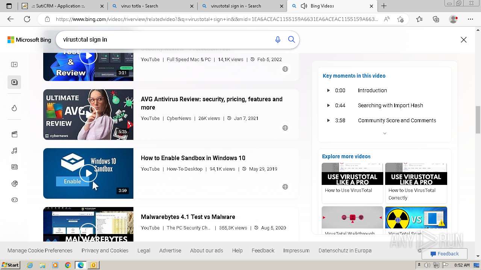The width and height of the screenshot is (481, 270).
Task: Open Manage Cookie Preferences link
Action: click(40, 250)
